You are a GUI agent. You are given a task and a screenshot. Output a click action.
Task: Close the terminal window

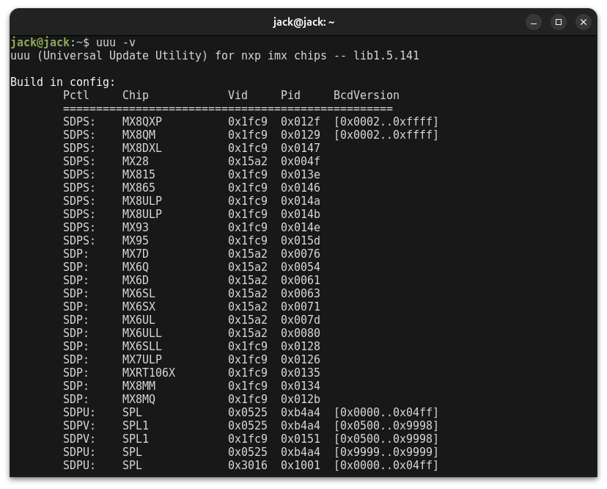point(584,22)
